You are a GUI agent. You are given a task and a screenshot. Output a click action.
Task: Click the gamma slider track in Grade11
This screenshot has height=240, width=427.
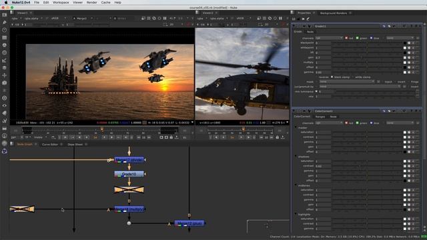(367, 73)
